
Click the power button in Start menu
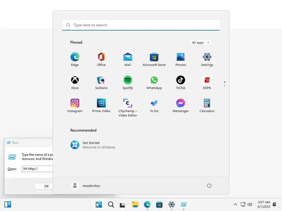[x=209, y=185]
